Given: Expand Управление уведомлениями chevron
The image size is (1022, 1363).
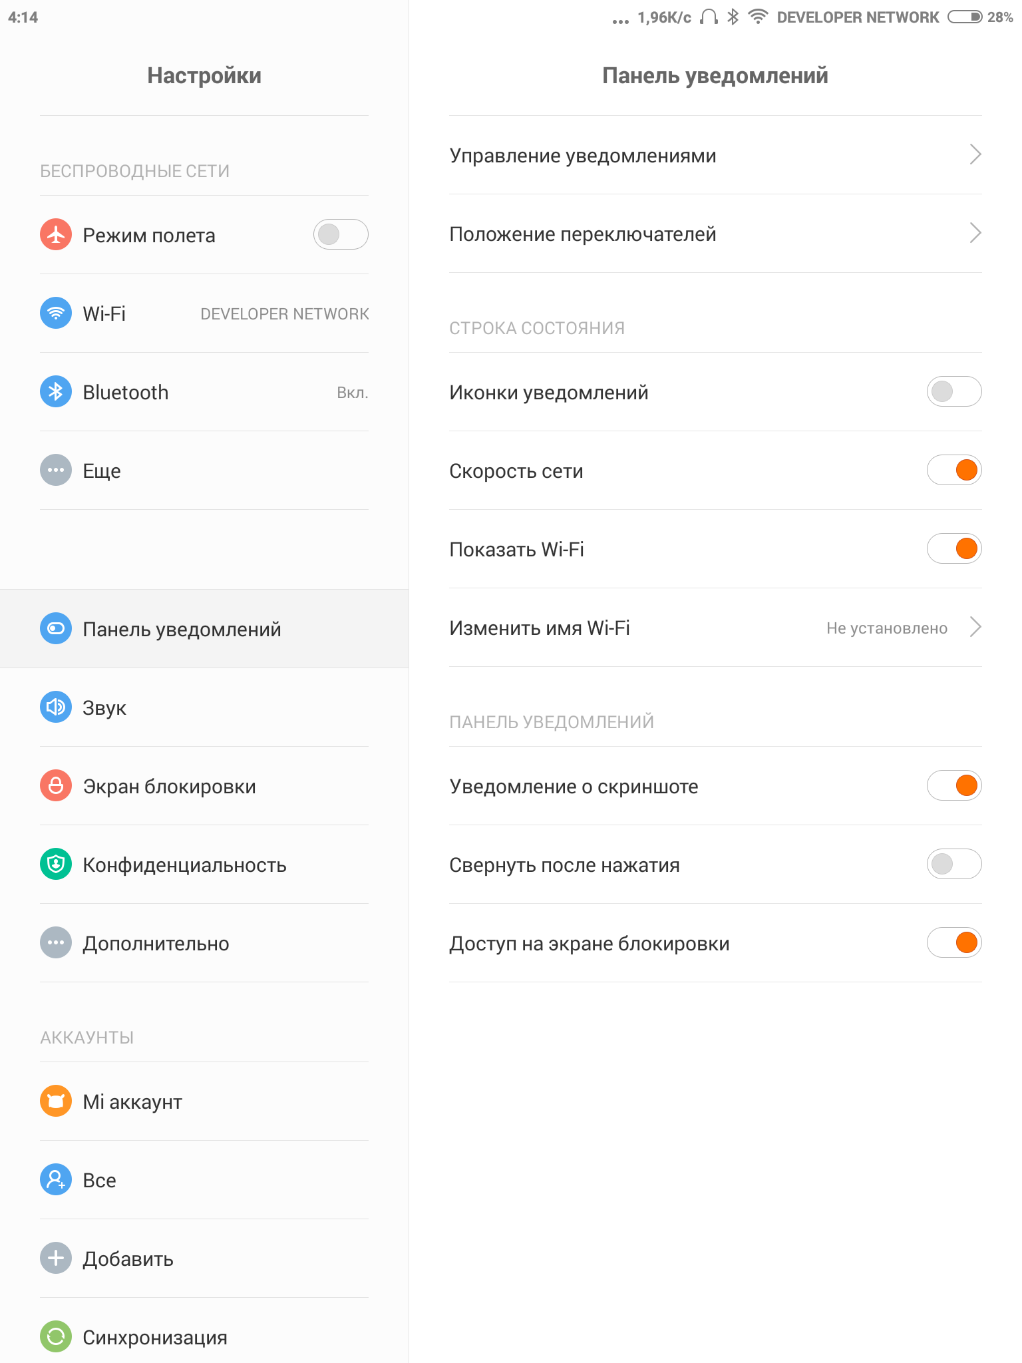Looking at the screenshot, I should pyautogui.click(x=975, y=154).
